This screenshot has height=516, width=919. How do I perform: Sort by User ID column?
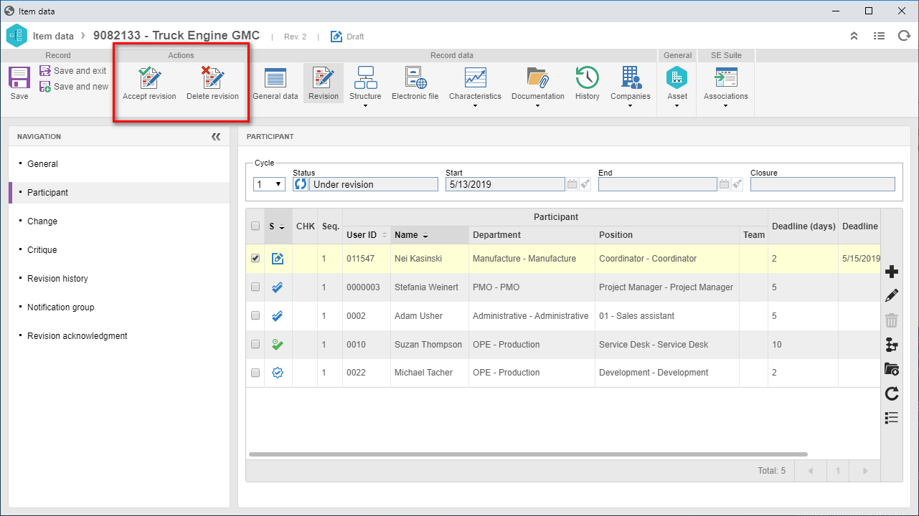point(367,235)
